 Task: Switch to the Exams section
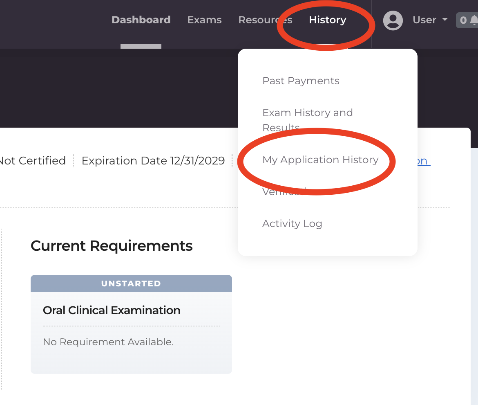(204, 19)
